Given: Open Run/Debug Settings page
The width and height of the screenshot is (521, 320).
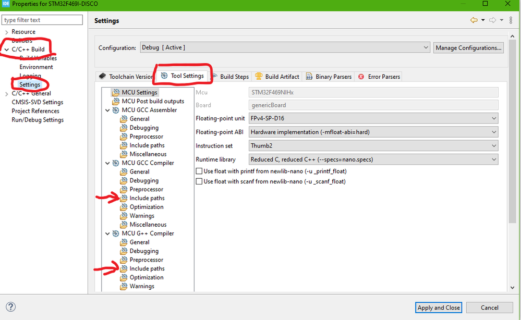Looking at the screenshot, I should 38,120.
